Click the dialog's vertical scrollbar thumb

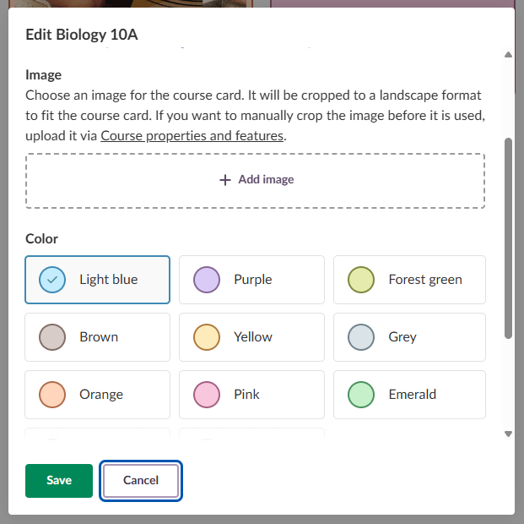508,237
